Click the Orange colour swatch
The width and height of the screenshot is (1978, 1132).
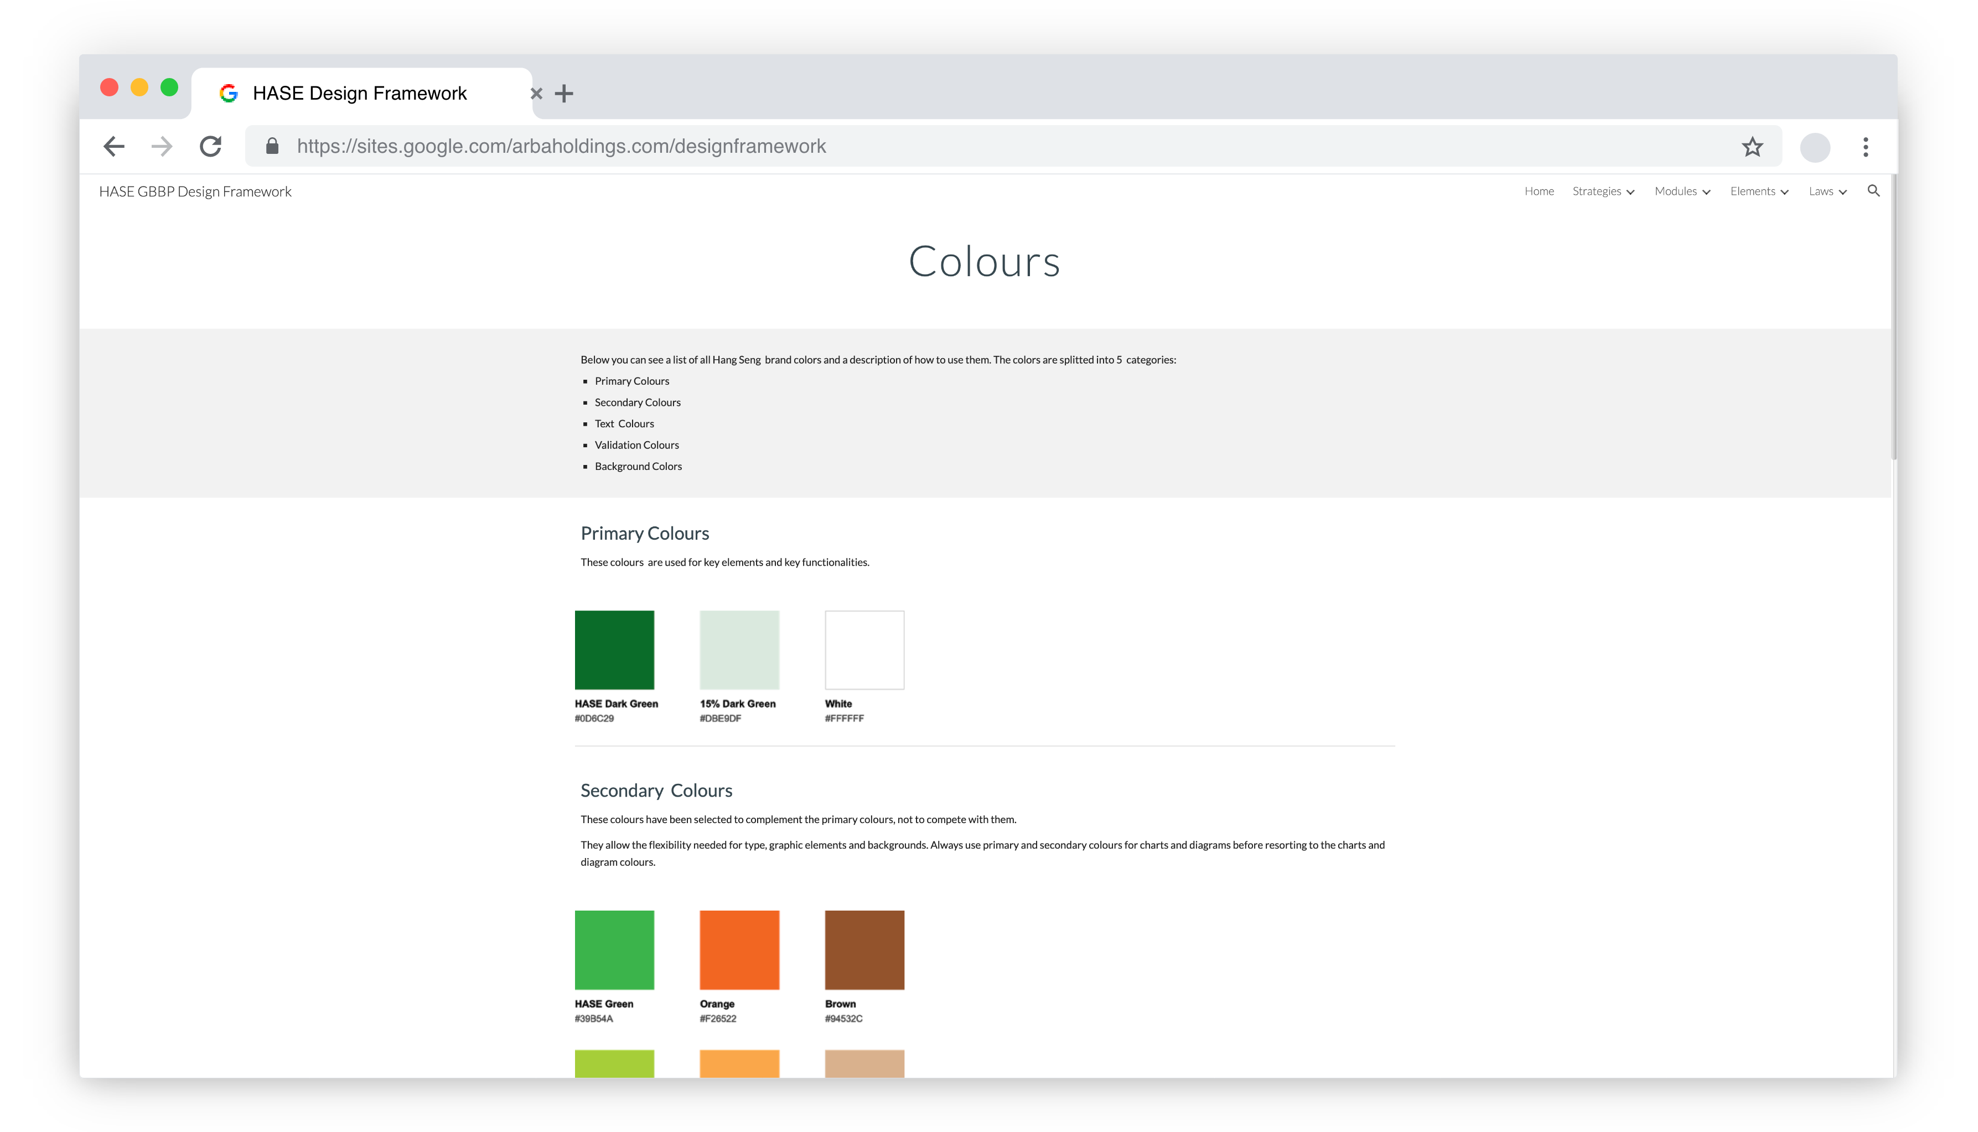(x=739, y=950)
